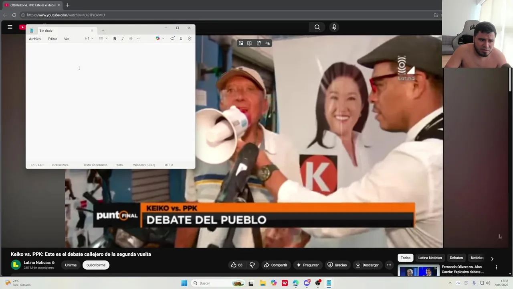Viewport: 513px width, 289px height.
Task: Click the UTF-8 encoding status
Action: (x=169, y=165)
